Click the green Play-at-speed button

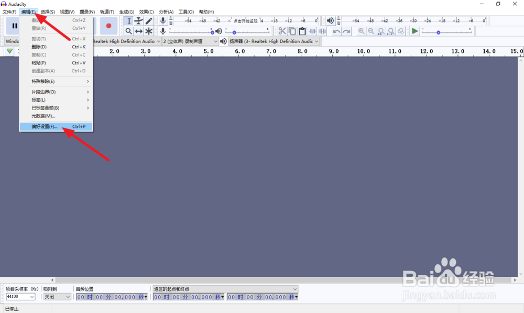coord(414,31)
